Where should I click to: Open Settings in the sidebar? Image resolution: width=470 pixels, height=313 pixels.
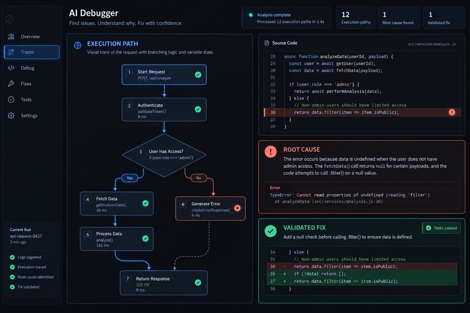(32, 116)
